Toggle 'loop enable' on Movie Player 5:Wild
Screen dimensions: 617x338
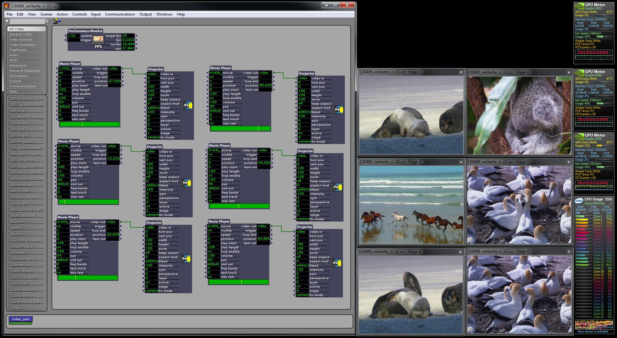[x=214, y=175]
